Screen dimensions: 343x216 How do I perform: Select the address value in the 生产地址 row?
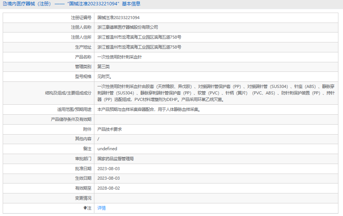[x=139, y=47]
